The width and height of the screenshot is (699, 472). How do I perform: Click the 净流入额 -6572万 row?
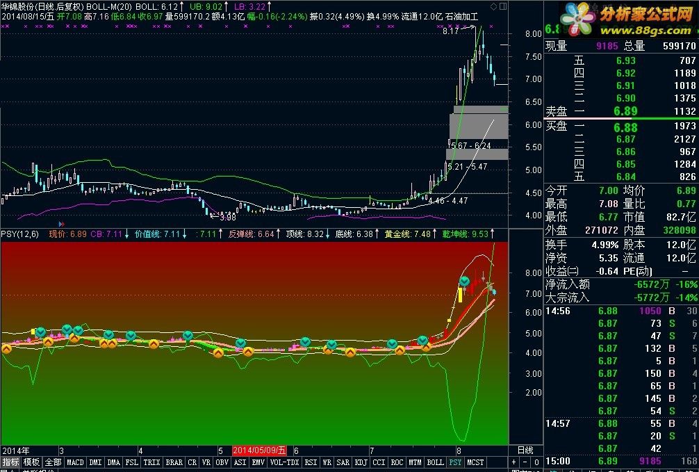pyautogui.click(x=621, y=284)
